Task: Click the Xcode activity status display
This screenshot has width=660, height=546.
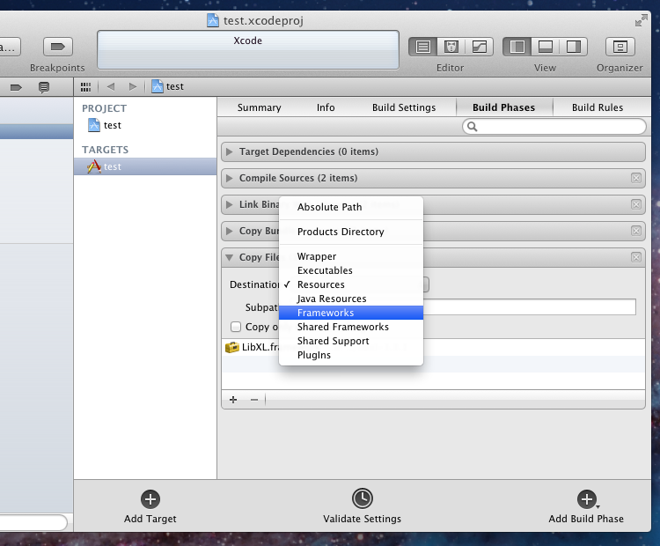Action: click(x=248, y=49)
